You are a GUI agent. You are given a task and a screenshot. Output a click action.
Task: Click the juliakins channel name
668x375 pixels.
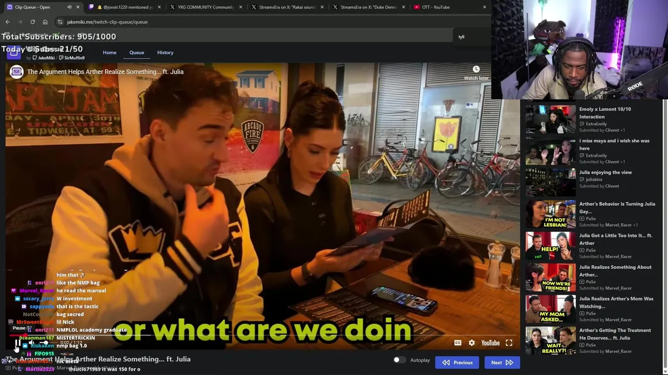[x=594, y=180]
